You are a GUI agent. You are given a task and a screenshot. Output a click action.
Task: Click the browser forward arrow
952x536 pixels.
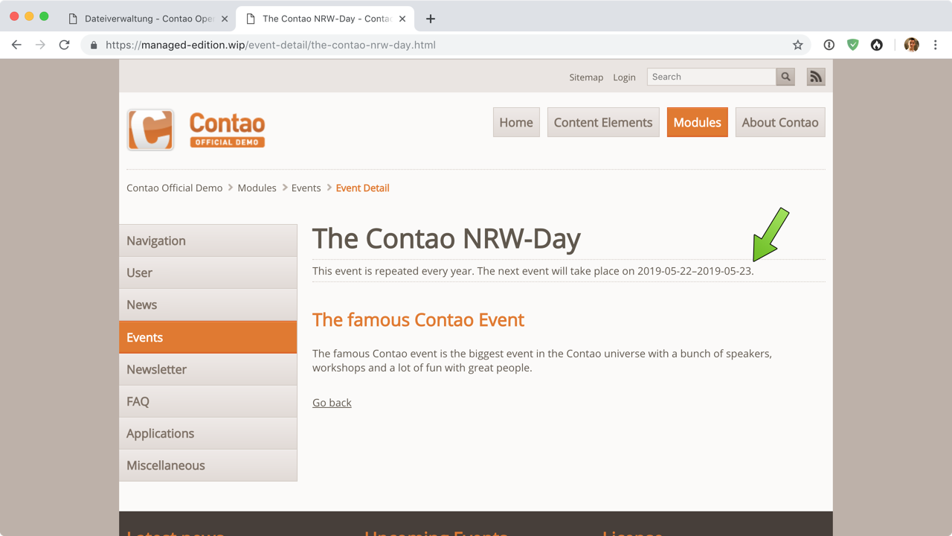tap(40, 45)
